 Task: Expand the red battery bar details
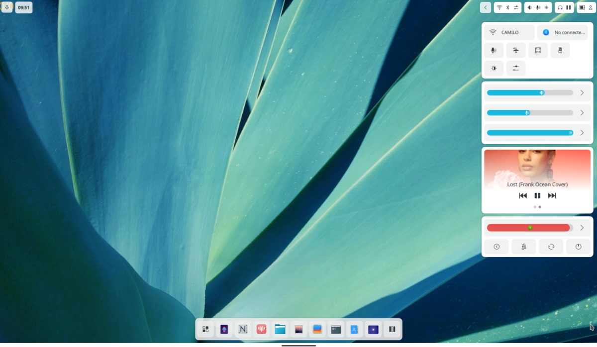pyautogui.click(x=582, y=228)
